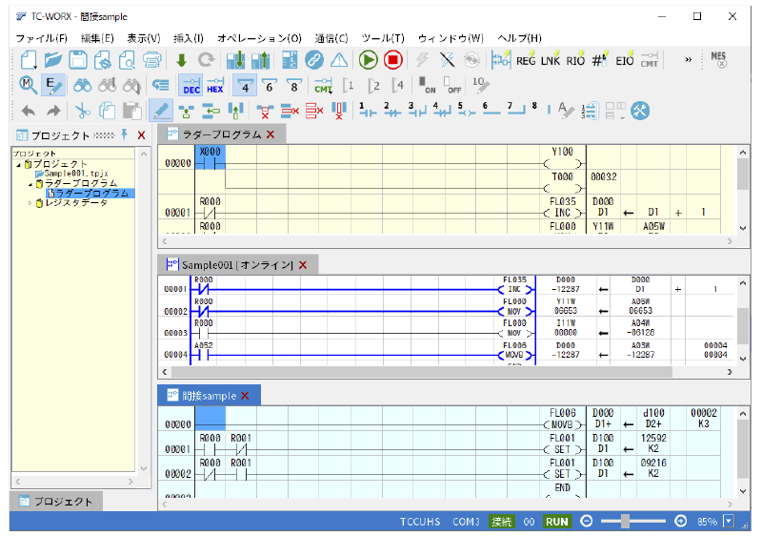Screen dimensions: 762x536
Task: Open the REG register monitor icon
Action: [526, 60]
